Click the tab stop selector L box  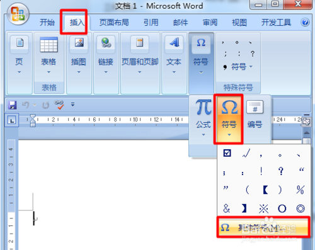pyautogui.click(x=12, y=120)
